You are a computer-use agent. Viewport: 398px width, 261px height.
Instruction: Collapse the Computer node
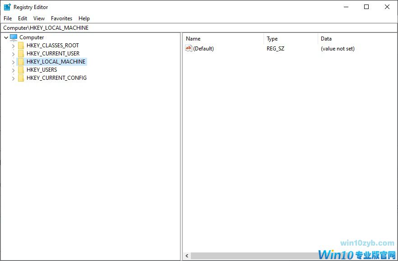pos(6,37)
